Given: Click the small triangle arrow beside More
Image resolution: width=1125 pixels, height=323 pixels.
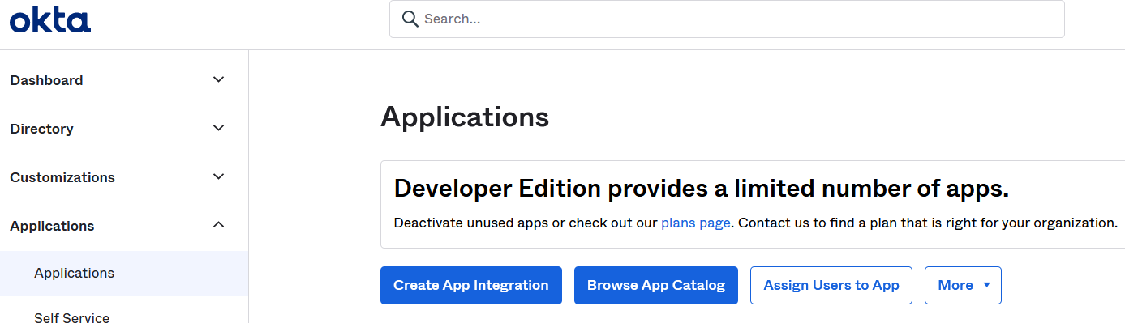Looking at the screenshot, I should point(986,285).
